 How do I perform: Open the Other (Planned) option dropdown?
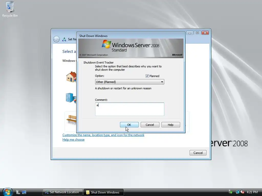pyautogui.click(x=129, y=82)
